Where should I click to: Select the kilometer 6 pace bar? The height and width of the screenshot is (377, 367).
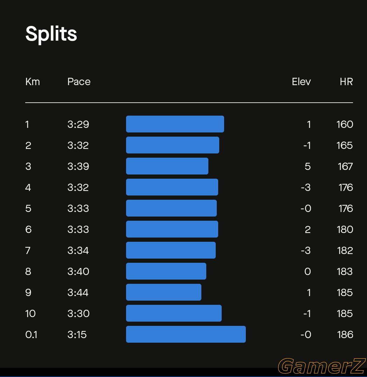(x=172, y=229)
